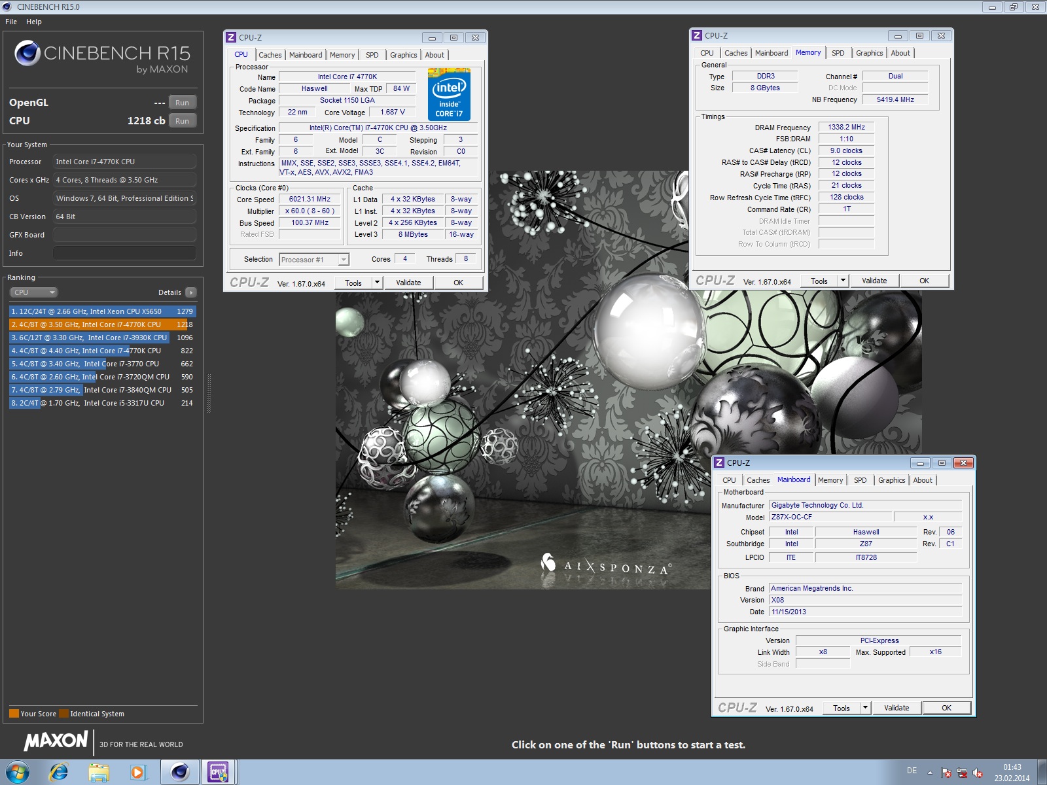Click the Z87X-OC-CF model field

point(830,517)
